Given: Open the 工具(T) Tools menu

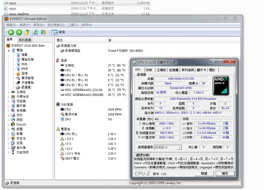Looking at the screenshot, I should pos(73,25).
